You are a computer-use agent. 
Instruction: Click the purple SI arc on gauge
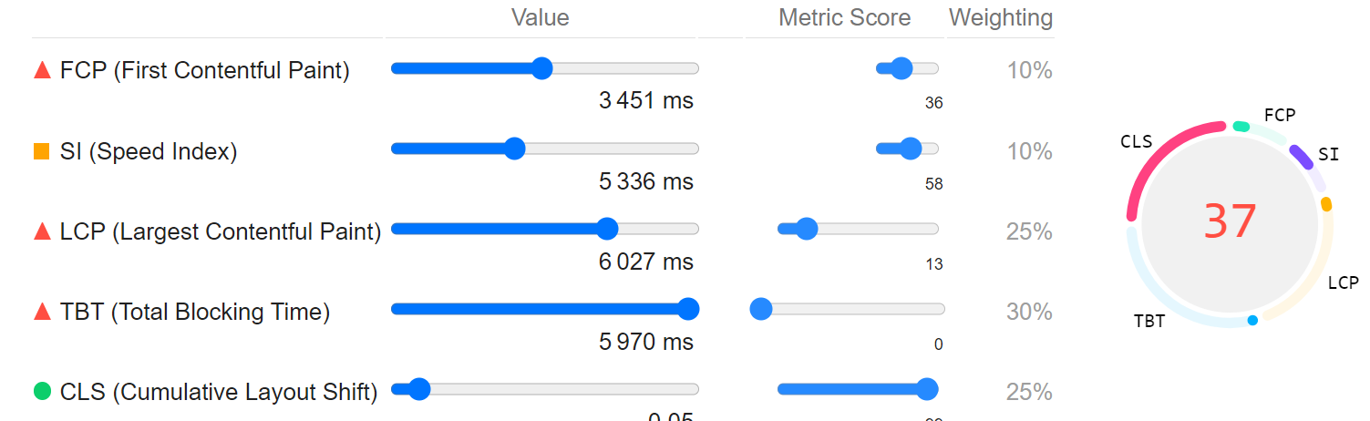tap(1301, 156)
